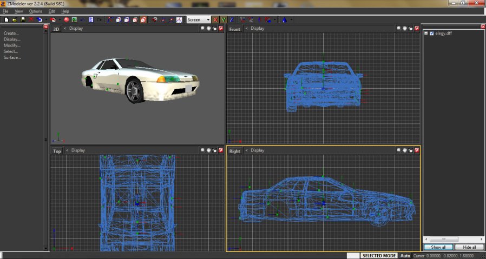Image resolution: width=486 pixels, height=259 pixels.
Task: Click the Show all button
Action: click(x=438, y=247)
